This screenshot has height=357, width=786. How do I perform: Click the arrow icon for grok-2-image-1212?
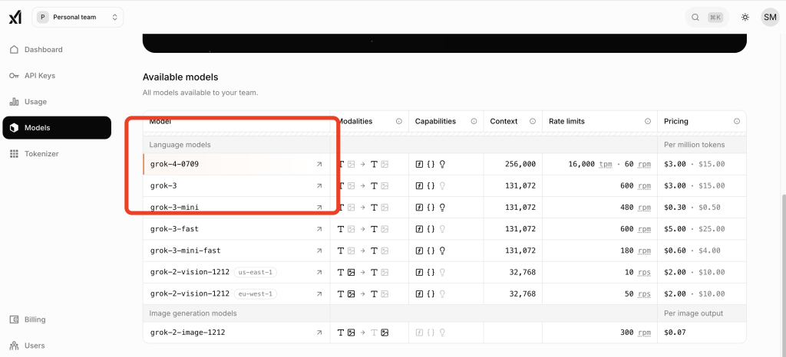pos(319,333)
